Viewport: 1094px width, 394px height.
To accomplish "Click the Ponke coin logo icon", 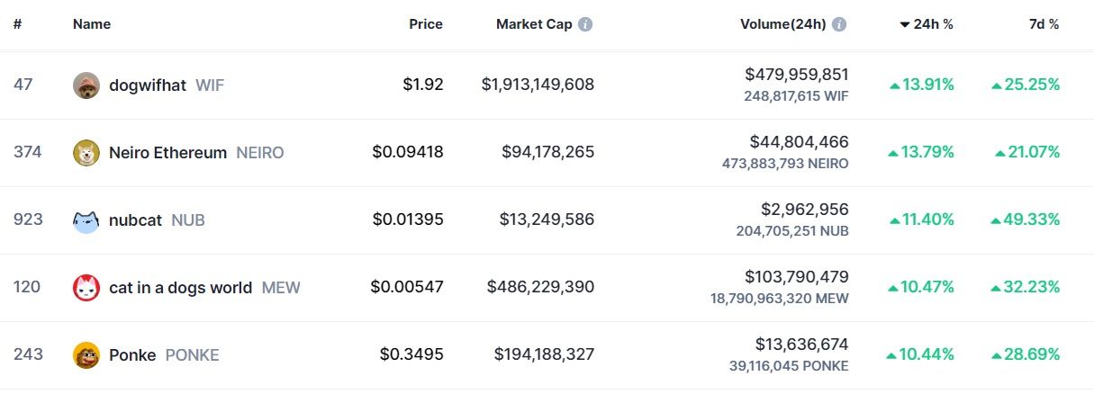I will [x=86, y=355].
